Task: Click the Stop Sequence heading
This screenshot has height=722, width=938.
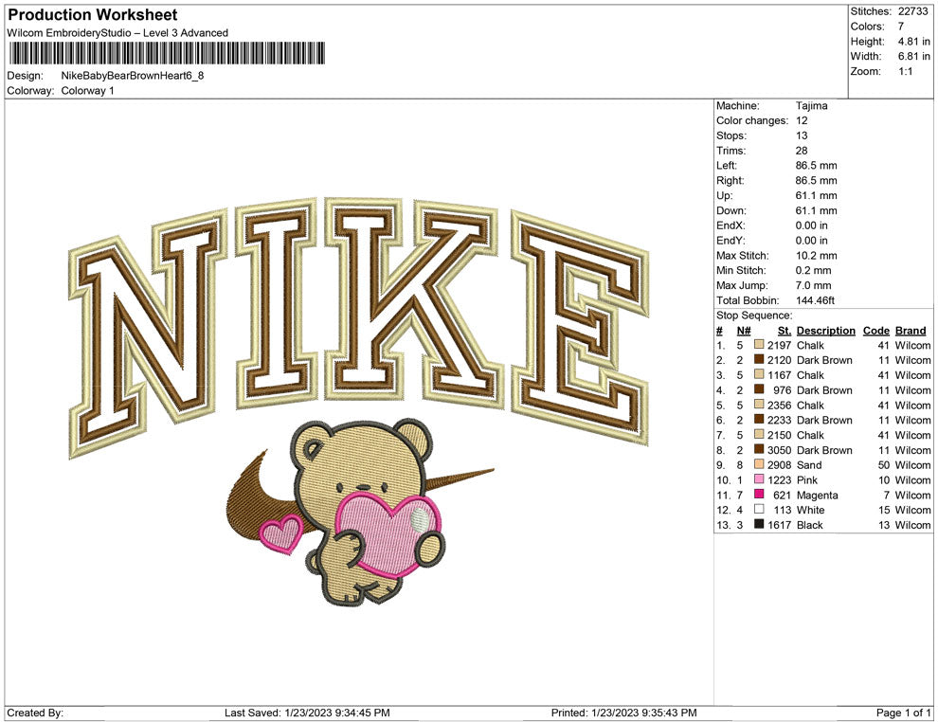Action: click(754, 316)
